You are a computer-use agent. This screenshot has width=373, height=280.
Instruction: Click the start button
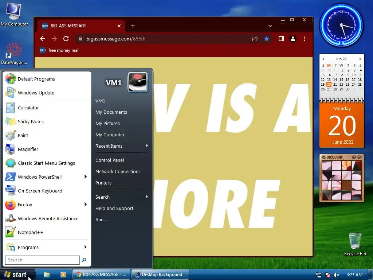tap(17, 275)
